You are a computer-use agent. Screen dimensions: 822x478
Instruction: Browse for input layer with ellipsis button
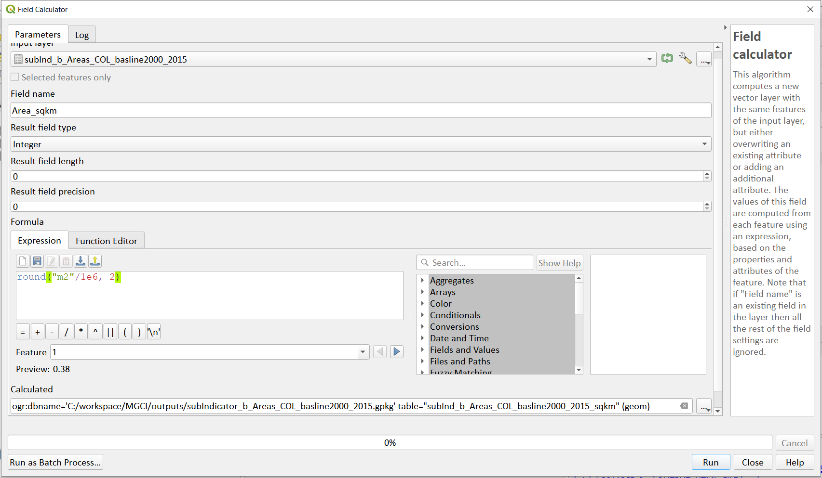(704, 60)
